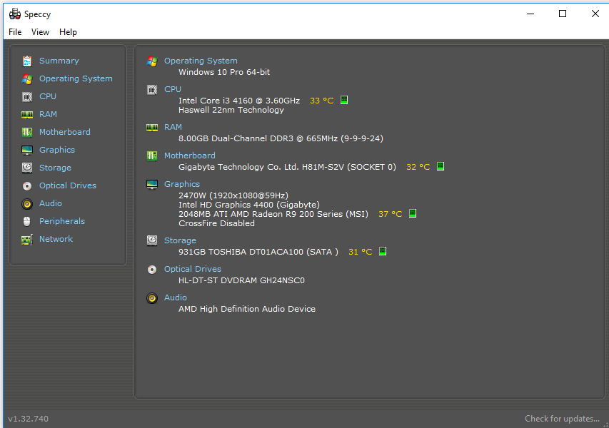This screenshot has height=428, width=609.
Task: Click the Gigabyte H81M-S2V motherboard text
Action: coord(288,167)
